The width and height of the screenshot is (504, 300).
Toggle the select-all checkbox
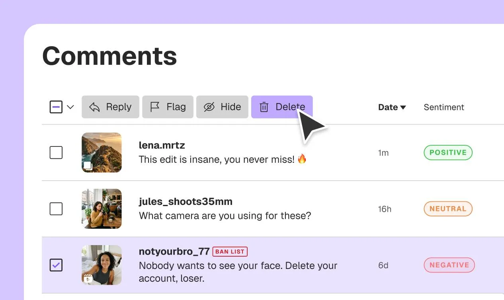(x=56, y=107)
